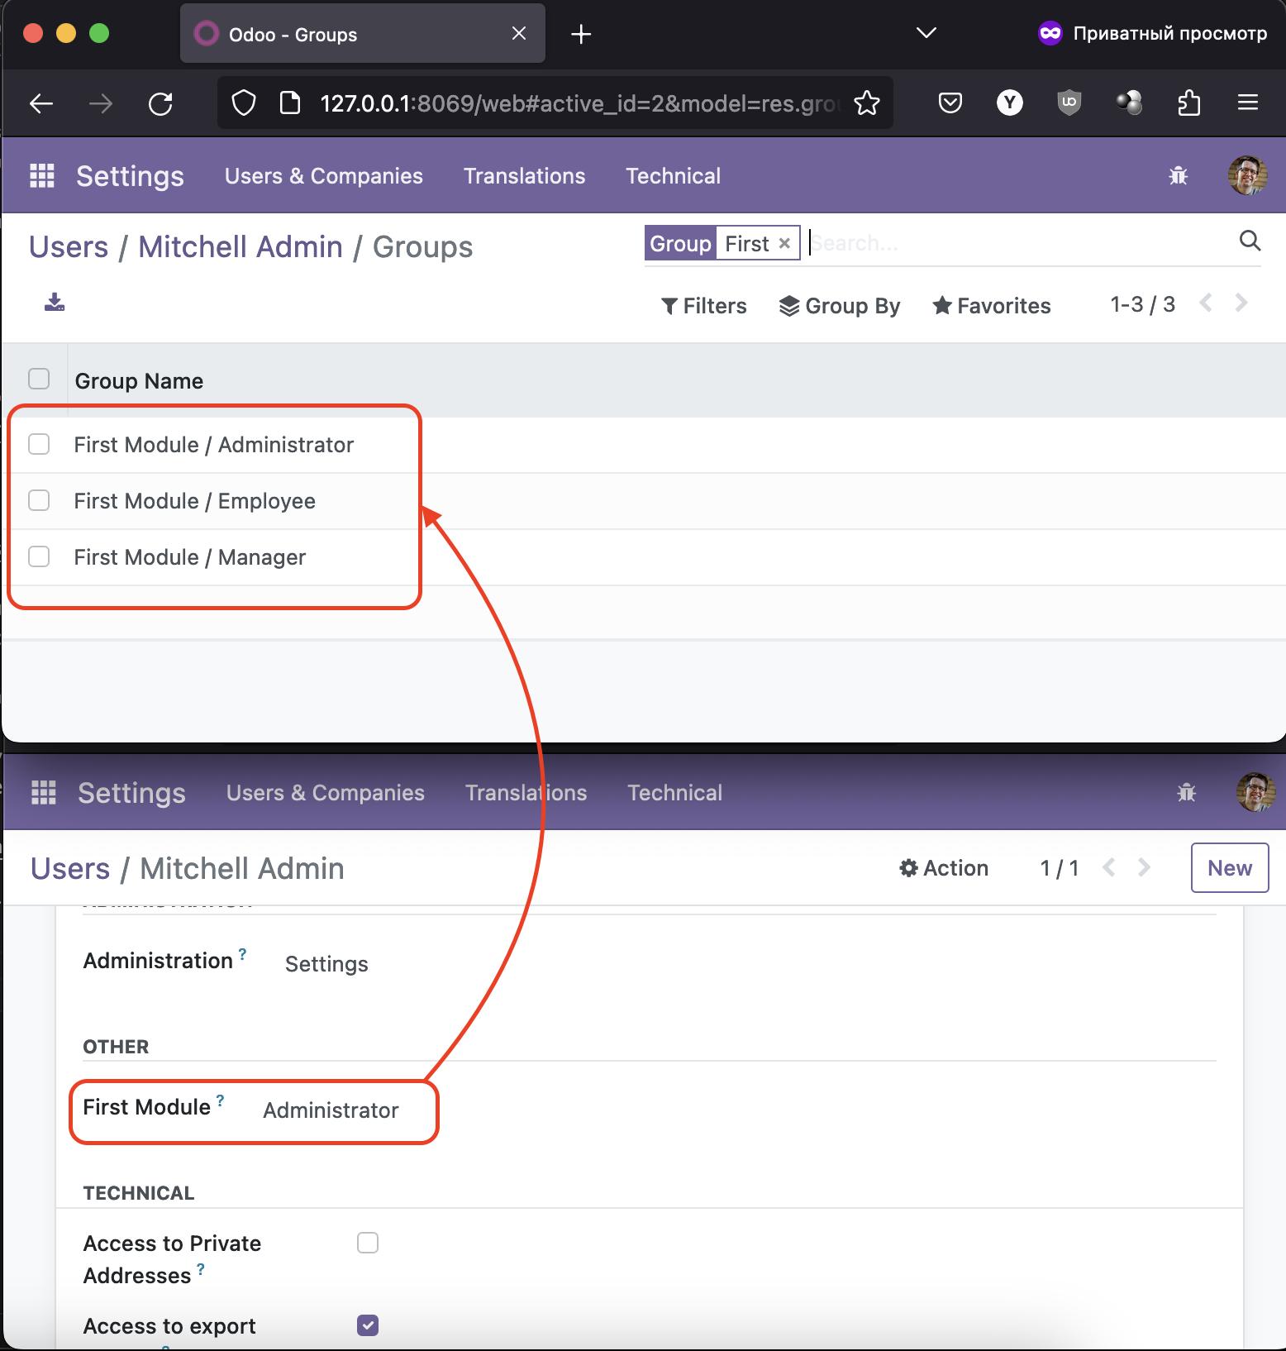
Task: Open user avatar menu in lower navbar
Action: click(x=1255, y=792)
